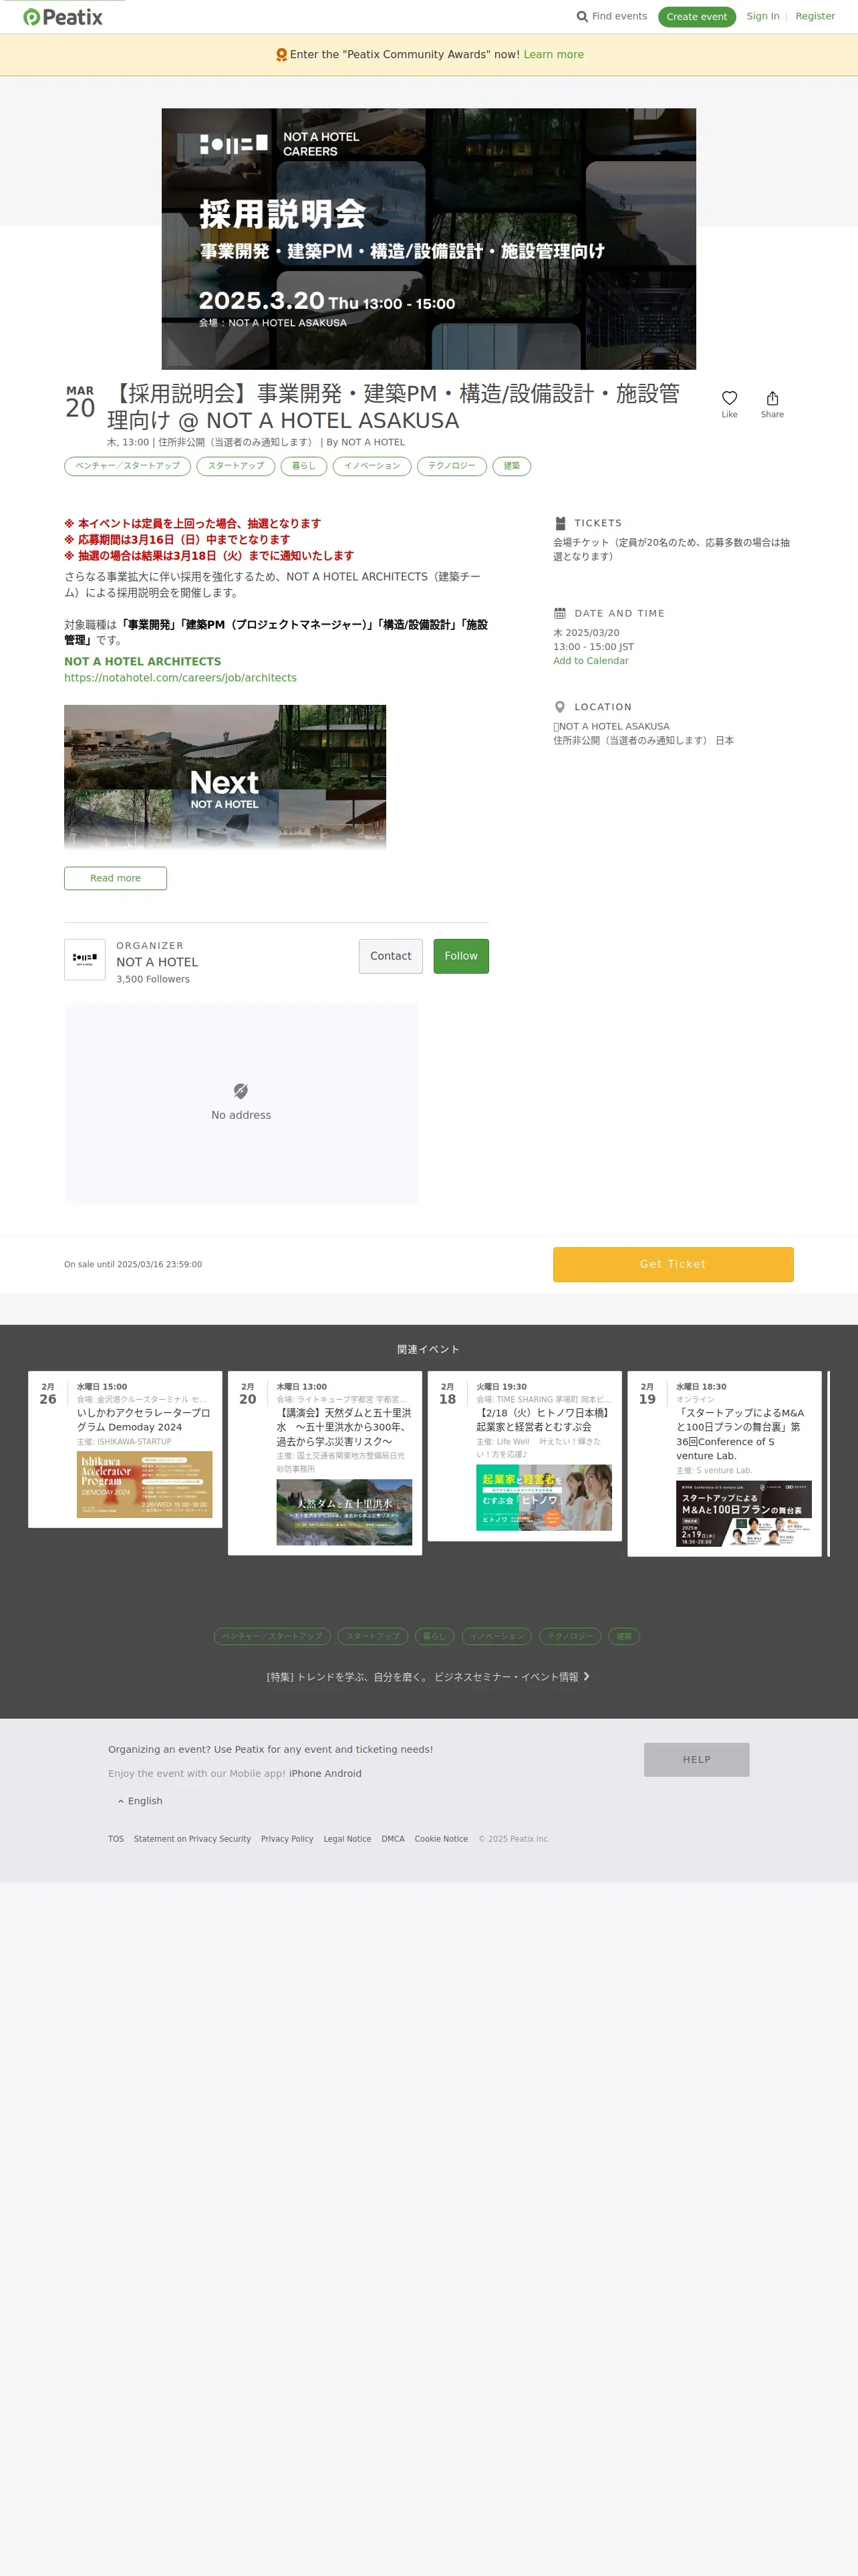The image size is (858, 2576).
Task: Follow the Learn more awards link
Action: pos(553,55)
